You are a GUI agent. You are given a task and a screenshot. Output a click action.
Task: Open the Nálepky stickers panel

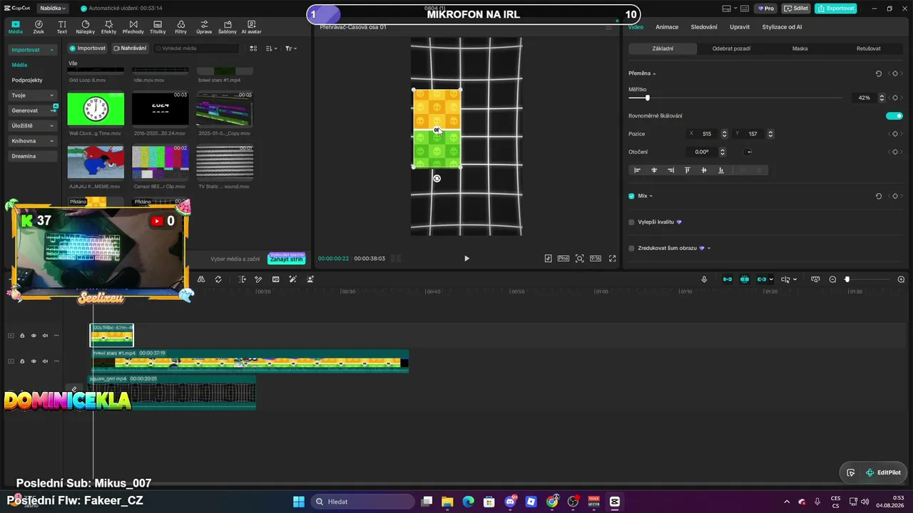point(85,27)
